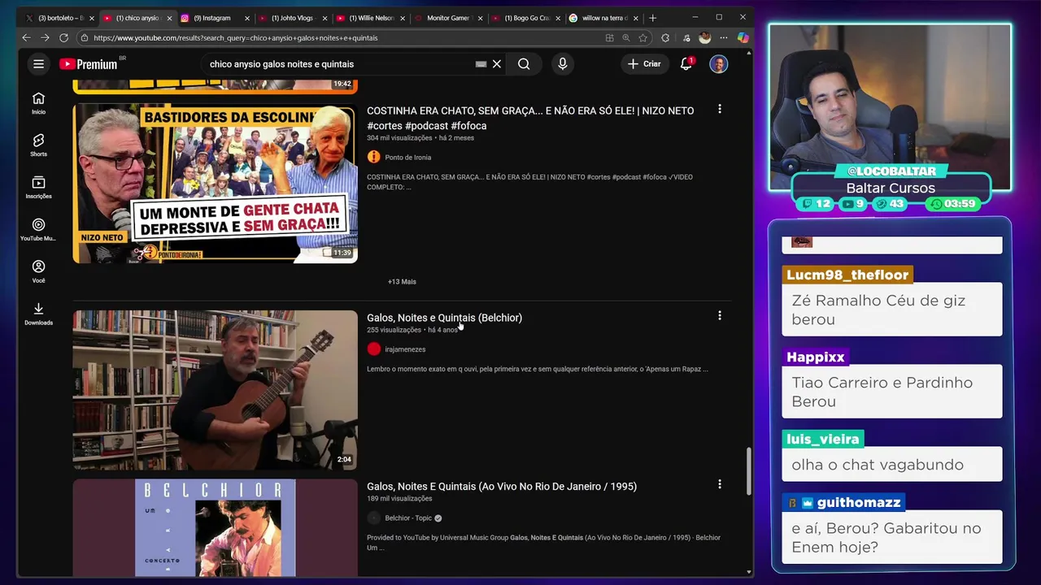Open Belchior - Topic channel

click(408, 518)
